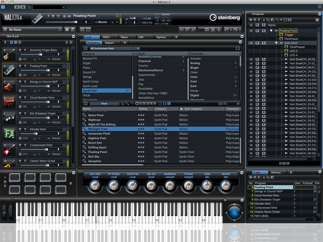Collapse the Floating Point tree node

coord(271,31)
